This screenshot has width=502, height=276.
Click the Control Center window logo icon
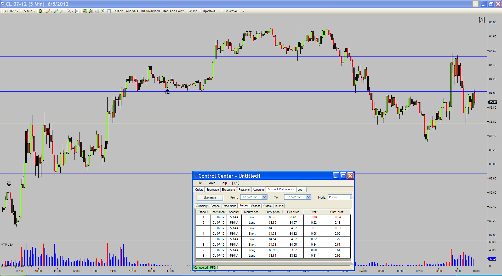click(x=195, y=176)
